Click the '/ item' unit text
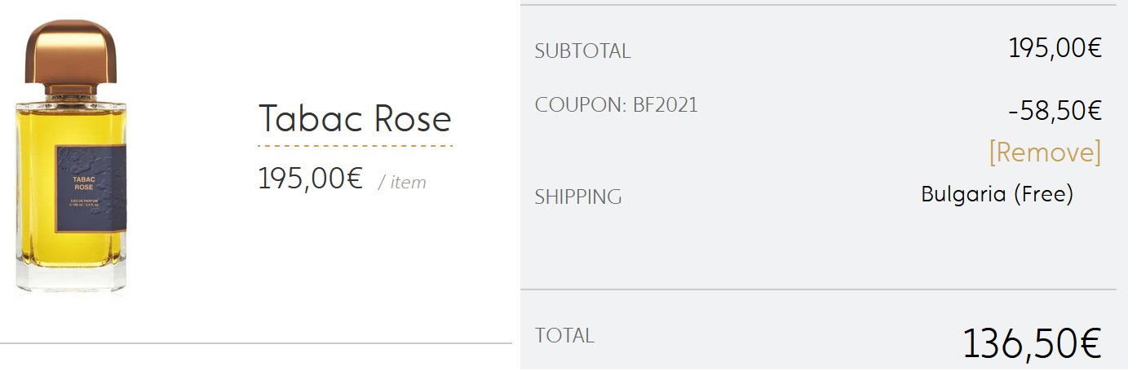 point(402,183)
